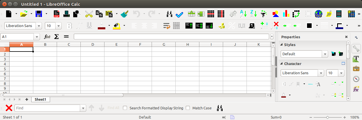This screenshot has width=362, height=120.
Task: Toggle print preview icon
Action: tap(76, 14)
